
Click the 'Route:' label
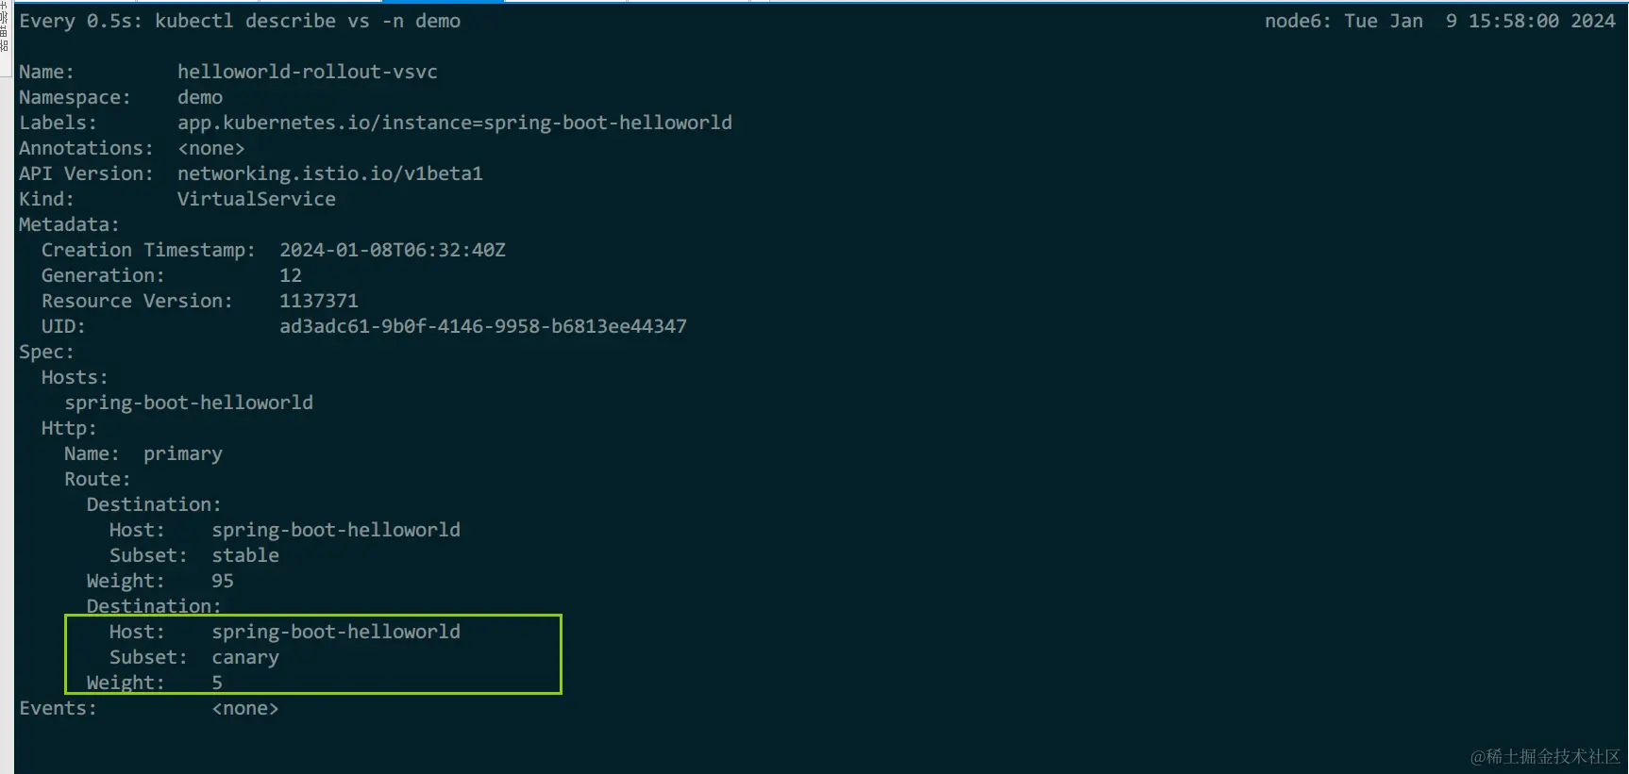(97, 479)
